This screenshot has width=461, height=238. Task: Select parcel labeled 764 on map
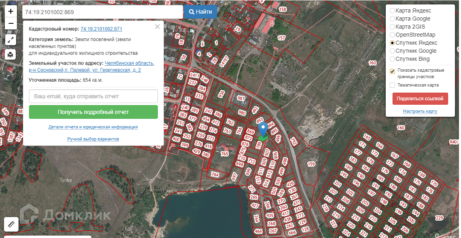[x=215, y=175]
